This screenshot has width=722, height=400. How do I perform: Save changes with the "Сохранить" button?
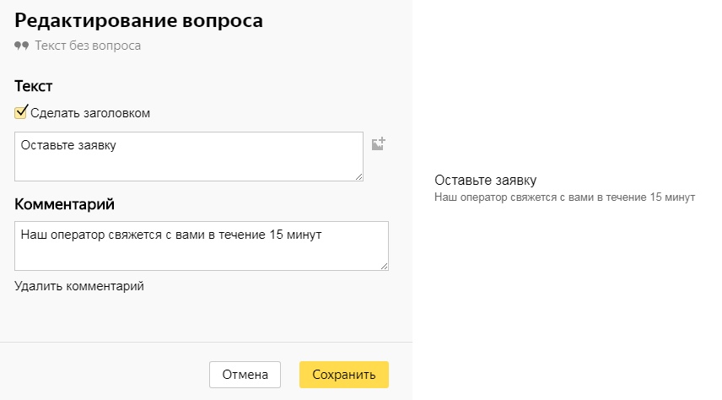click(x=343, y=375)
